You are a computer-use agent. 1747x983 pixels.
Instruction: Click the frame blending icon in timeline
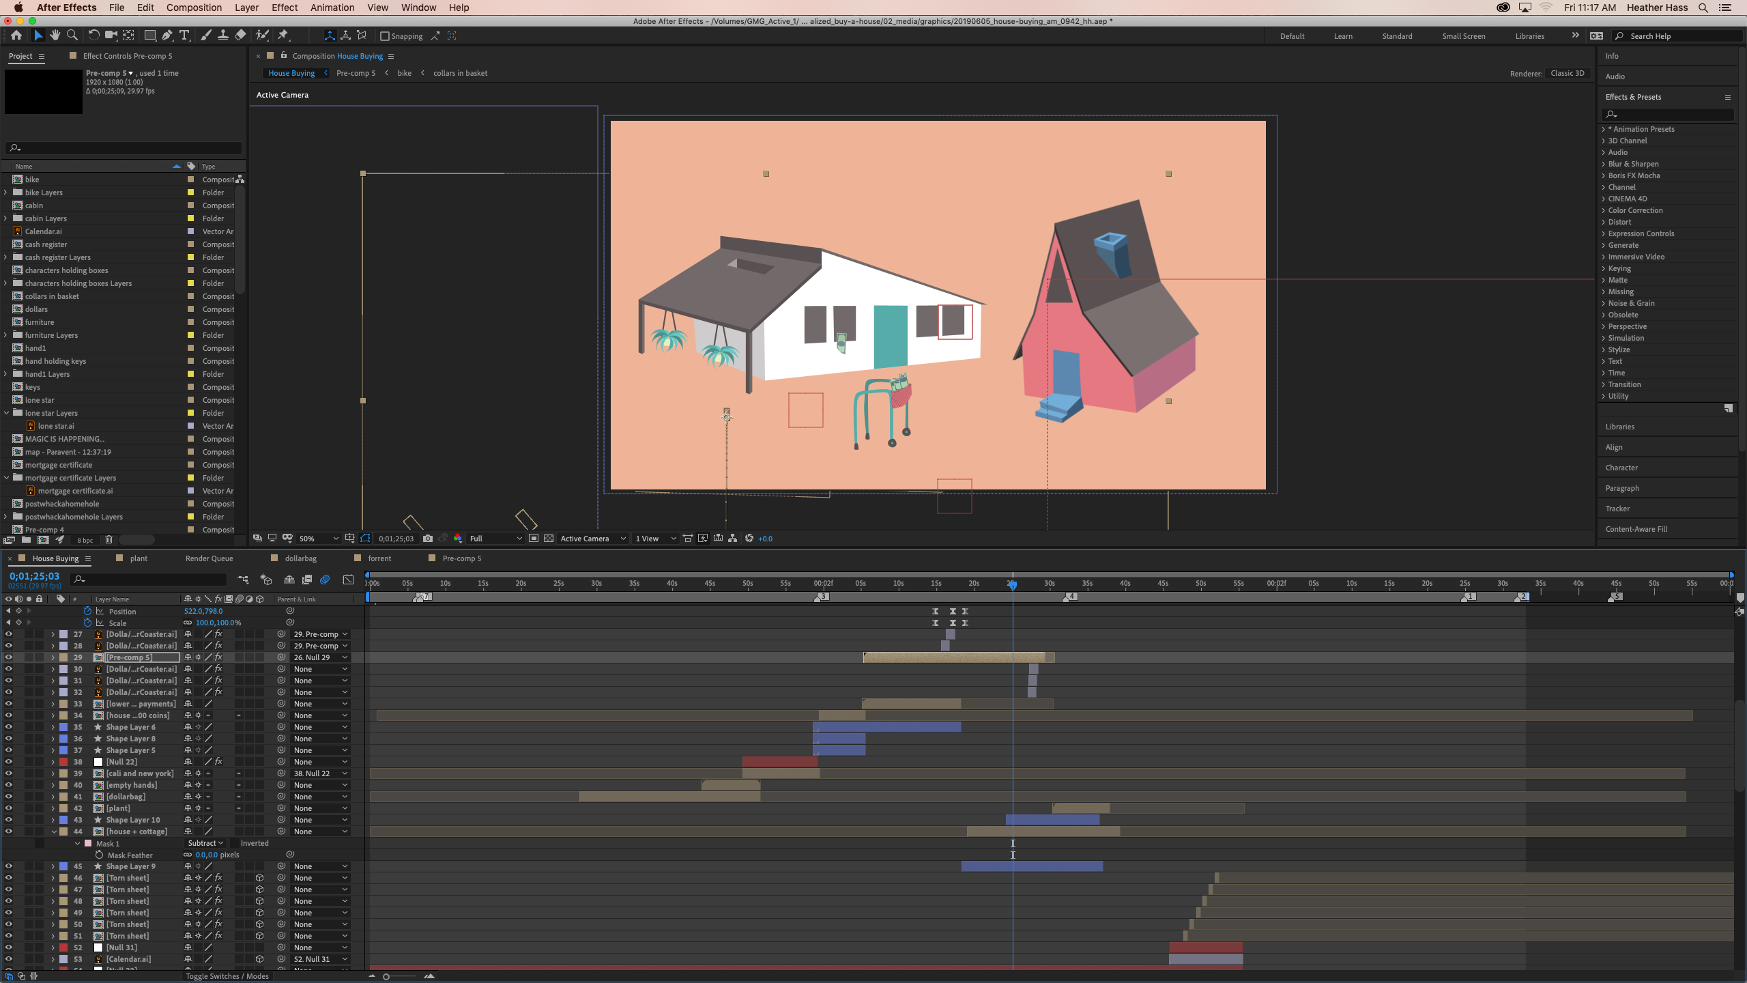[x=307, y=580]
